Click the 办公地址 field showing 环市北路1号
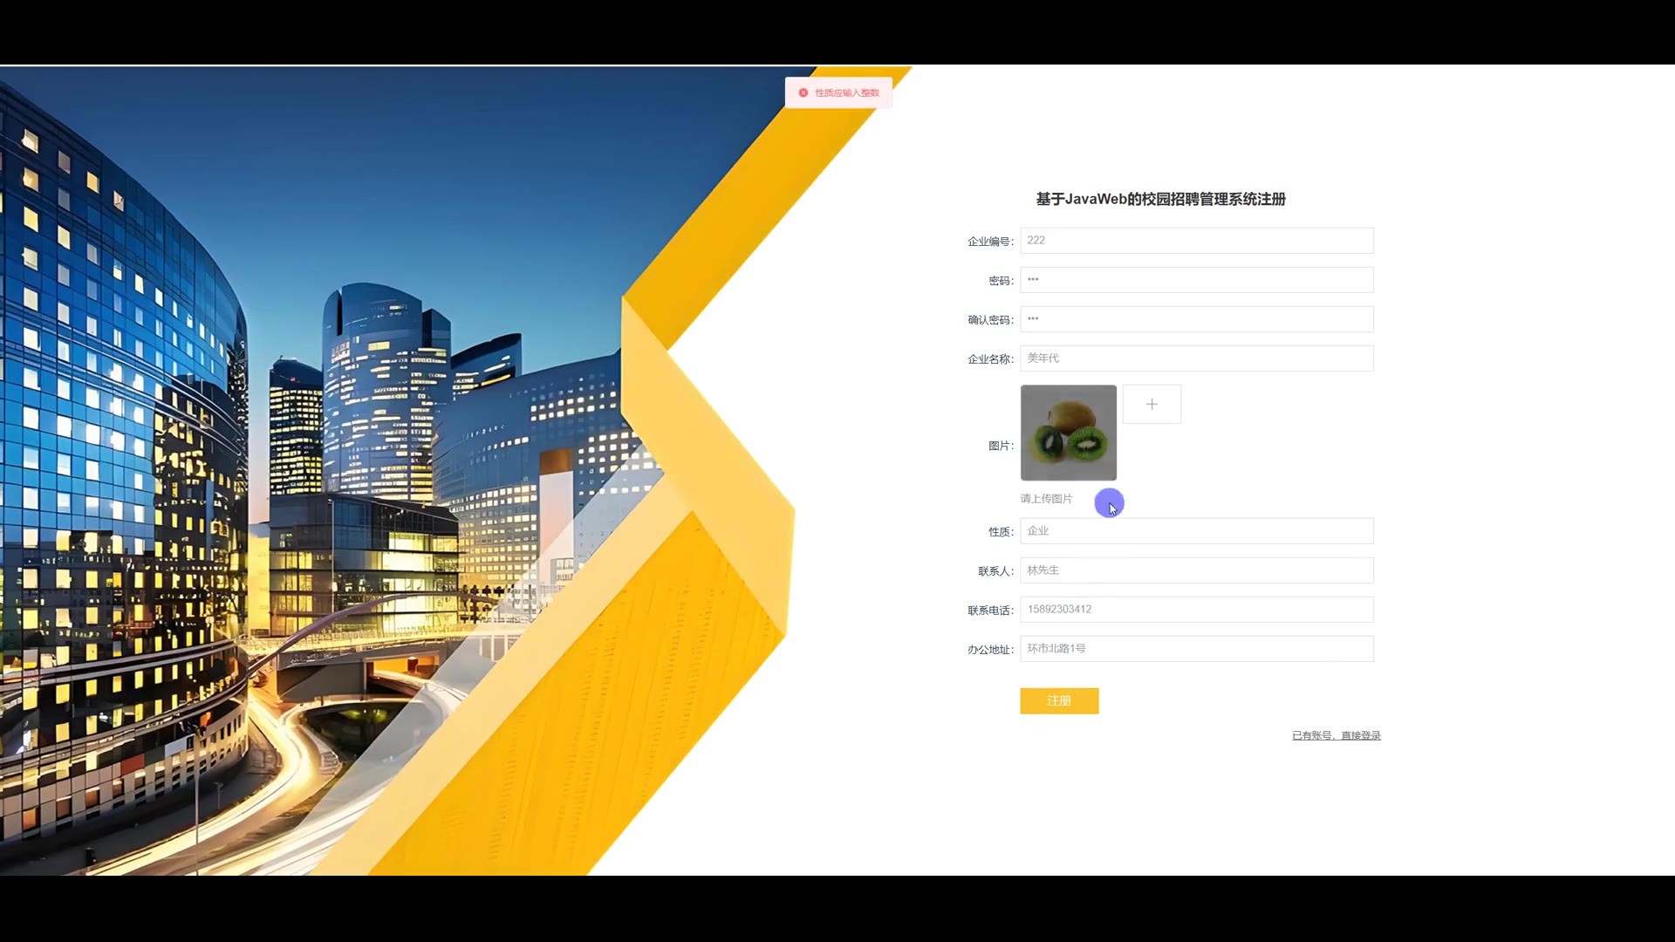The image size is (1675, 942). [1196, 649]
